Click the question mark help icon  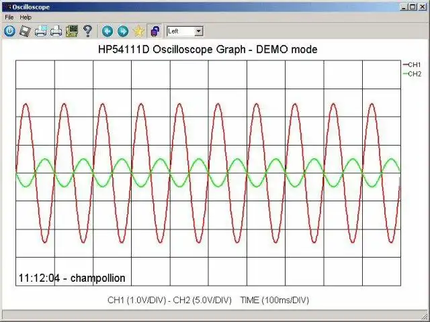(87, 31)
